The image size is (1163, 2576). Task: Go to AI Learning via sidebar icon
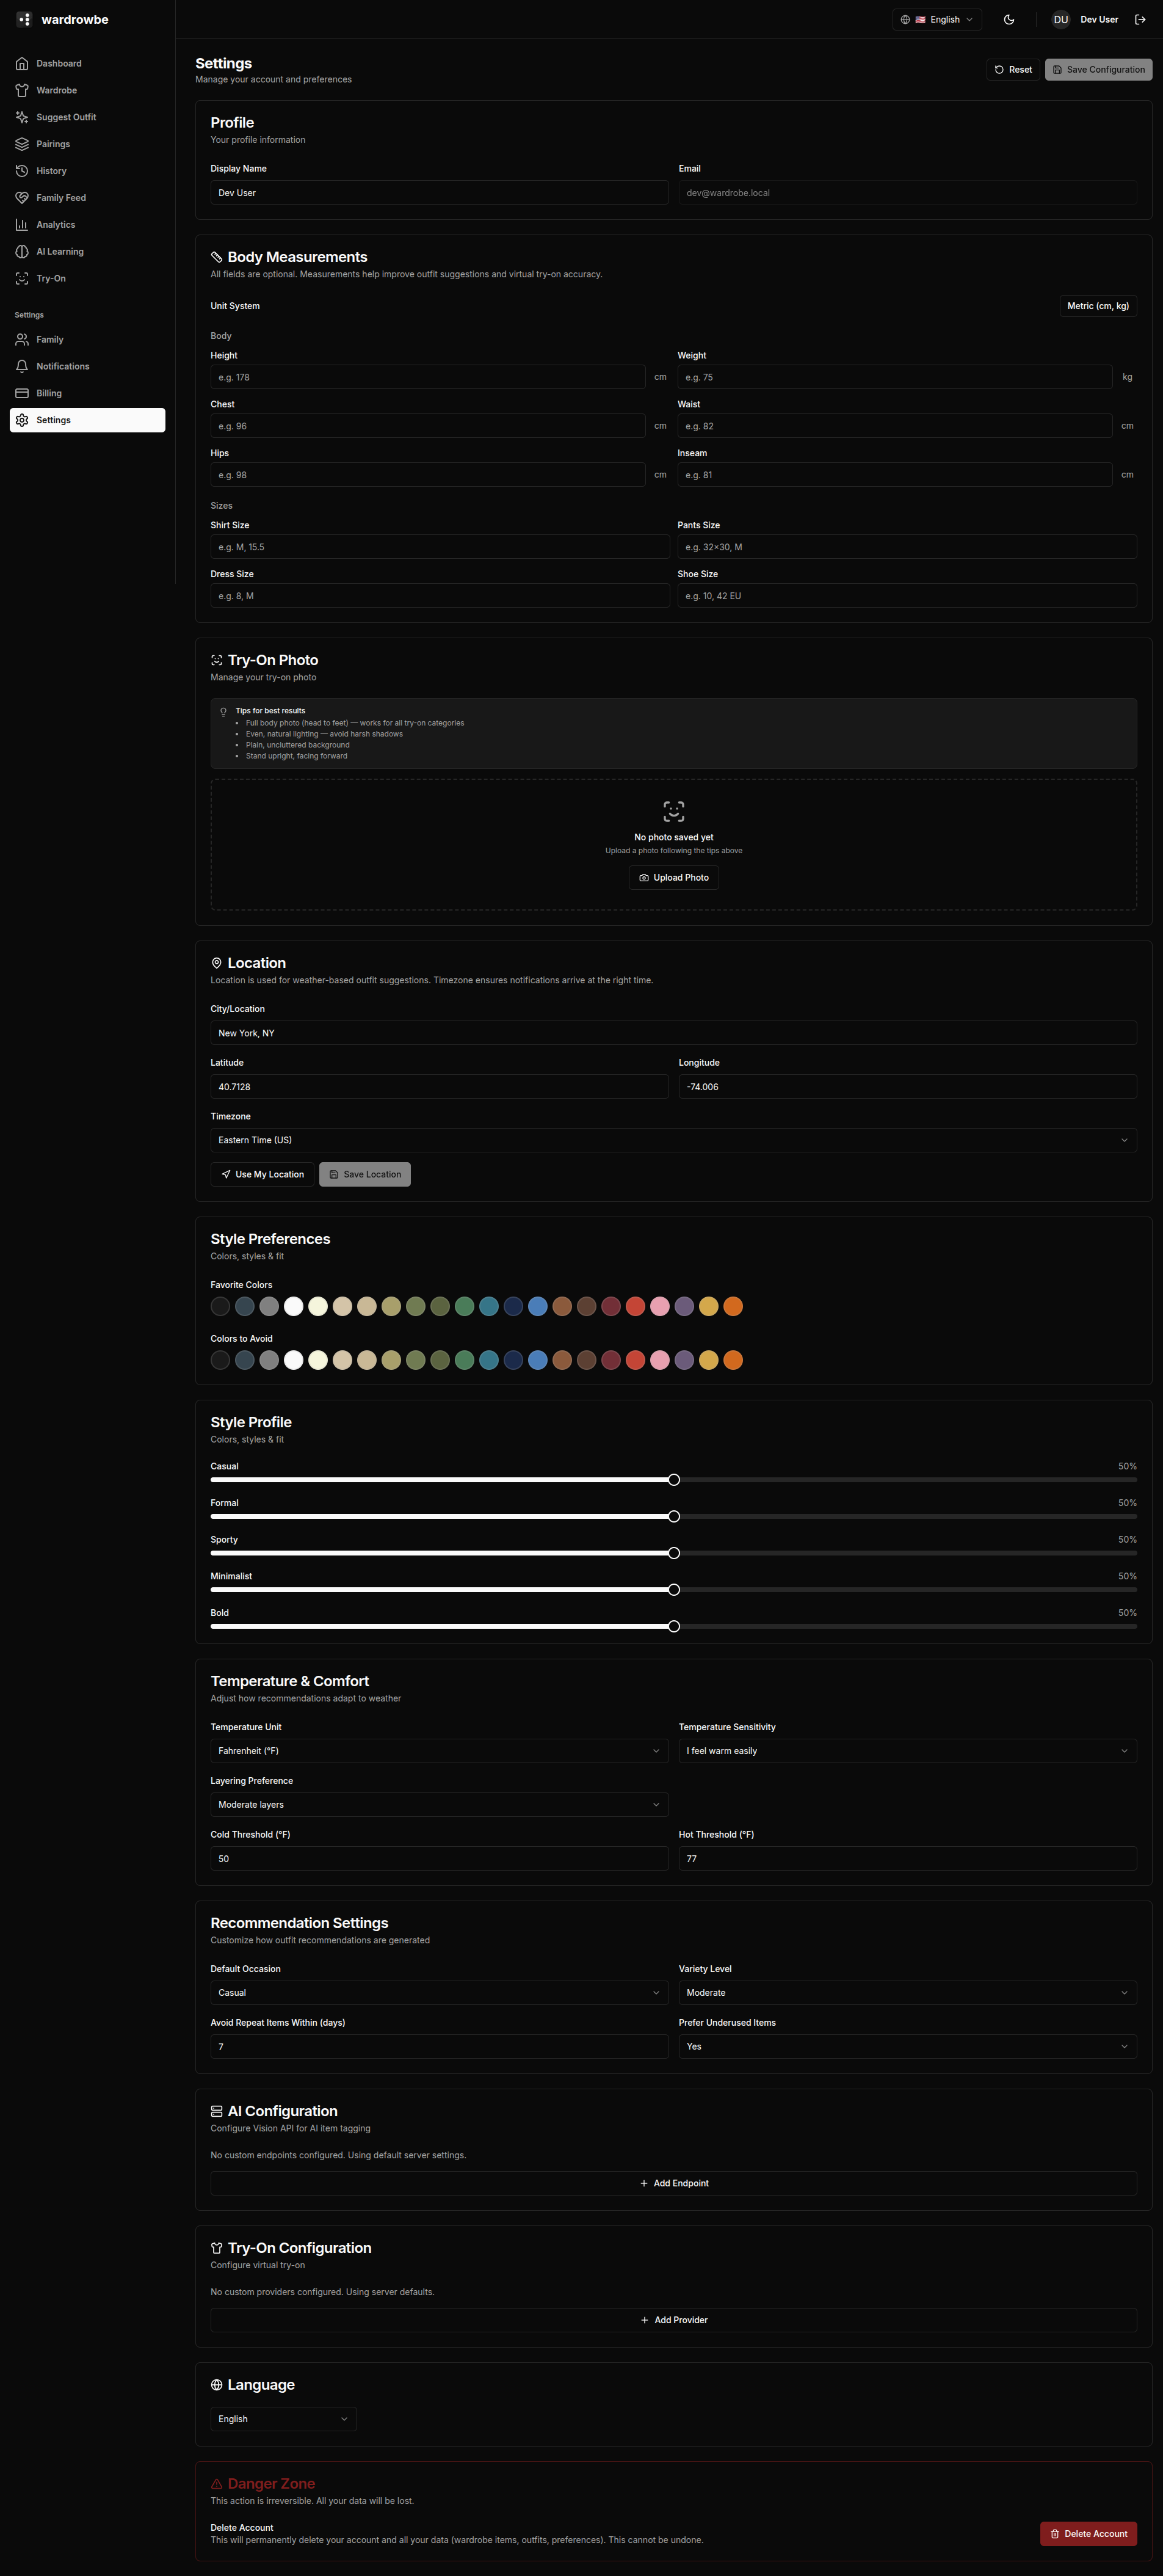point(59,251)
